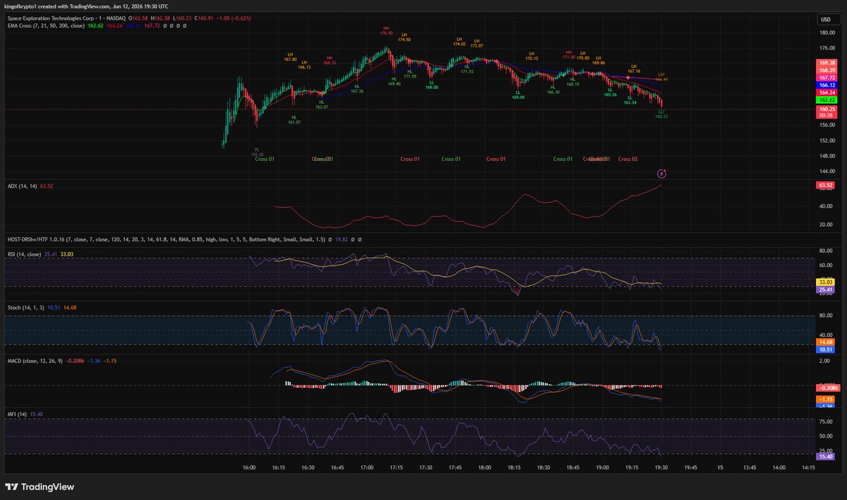This screenshot has width=847, height=500.
Task: Click the blue 10.51 Stoch axis tag
Action: click(826, 349)
